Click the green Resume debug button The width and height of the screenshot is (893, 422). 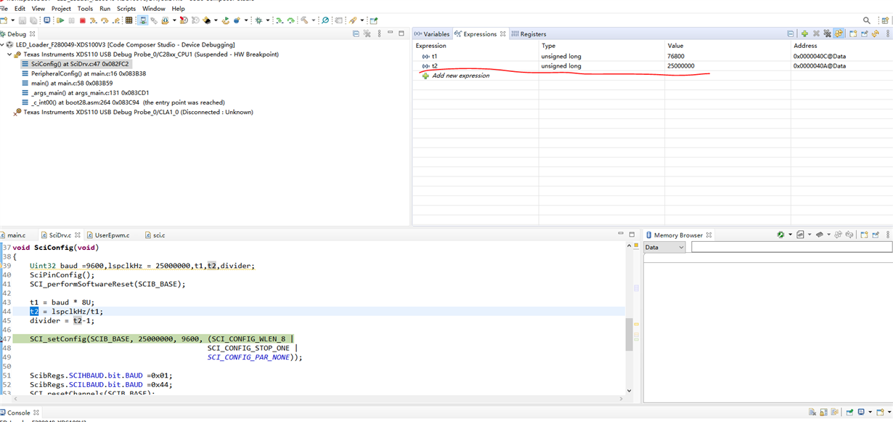[60, 20]
